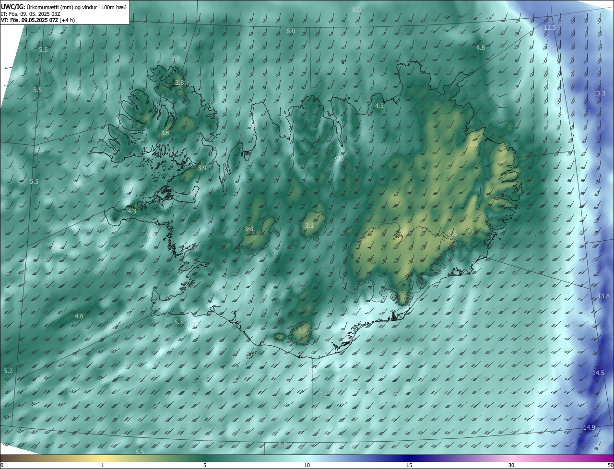This screenshot has width=614, height=469.
Task: Click the 6.5 value label
Action: 140,452
